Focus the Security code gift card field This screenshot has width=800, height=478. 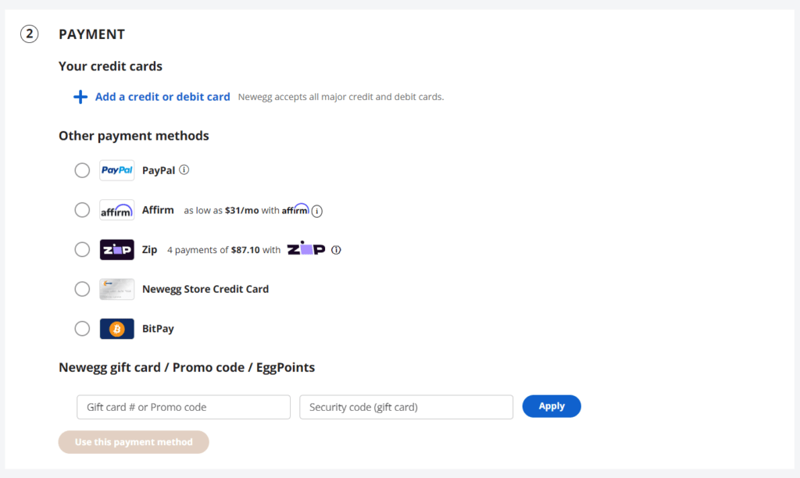pyautogui.click(x=406, y=407)
